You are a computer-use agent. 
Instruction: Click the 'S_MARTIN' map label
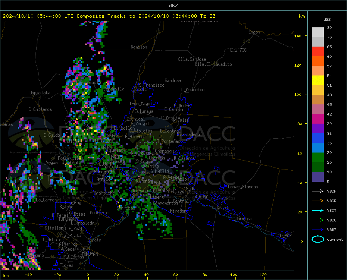160,171
